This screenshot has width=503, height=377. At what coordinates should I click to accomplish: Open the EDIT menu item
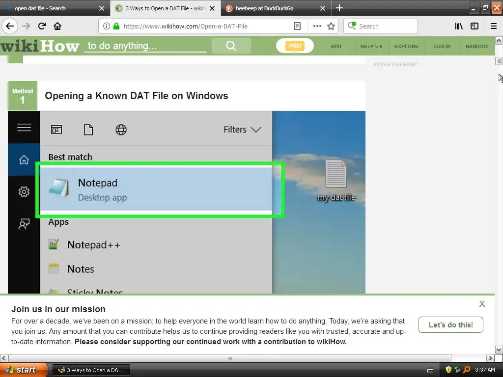tap(336, 46)
